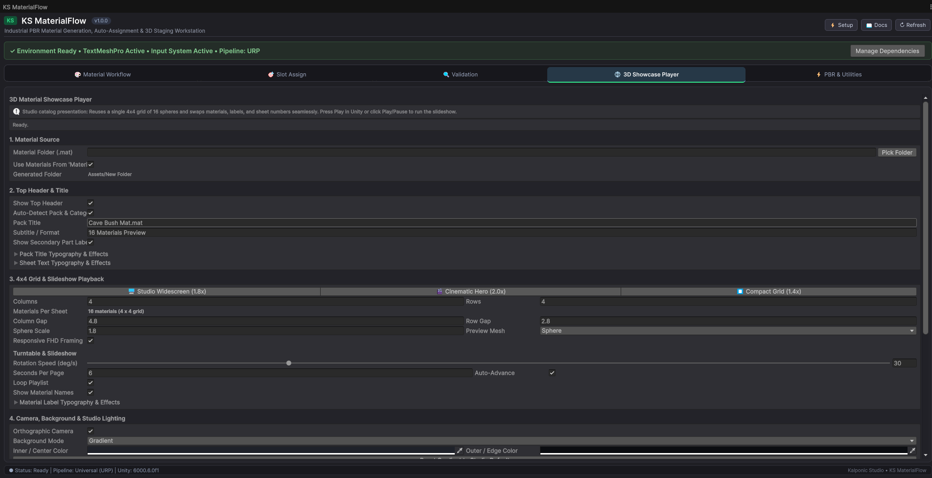This screenshot has height=478, width=932.
Task: Select the 3D Showcase Player tab
Action: (646, 74)
